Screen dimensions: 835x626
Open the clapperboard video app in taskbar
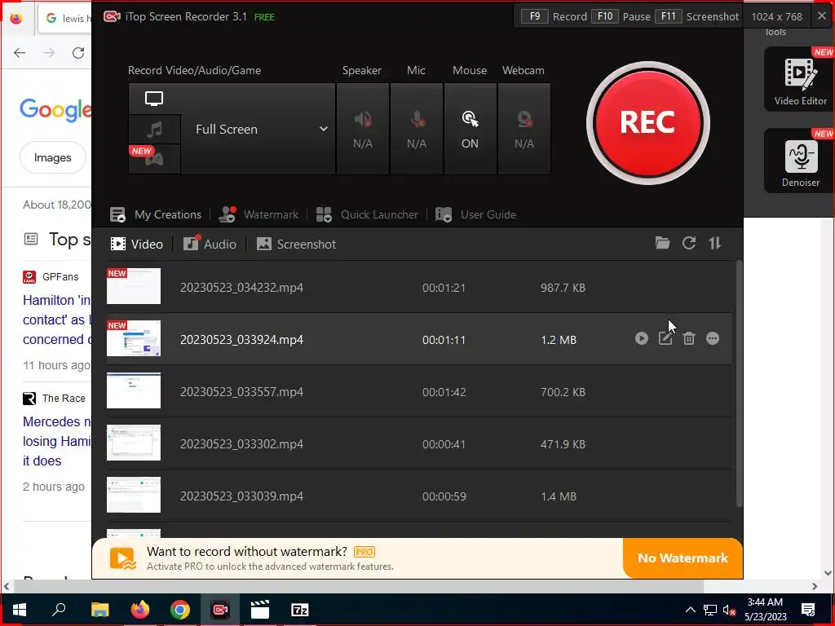point(260,610)
